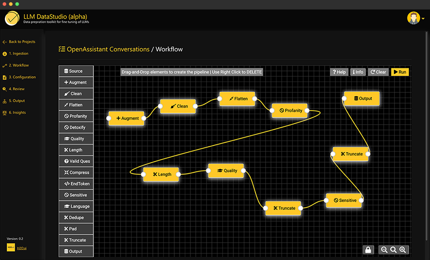Select the Source palette element
Image resolution: width=430 pixels, height=260 pixels.
coord(76,71)
